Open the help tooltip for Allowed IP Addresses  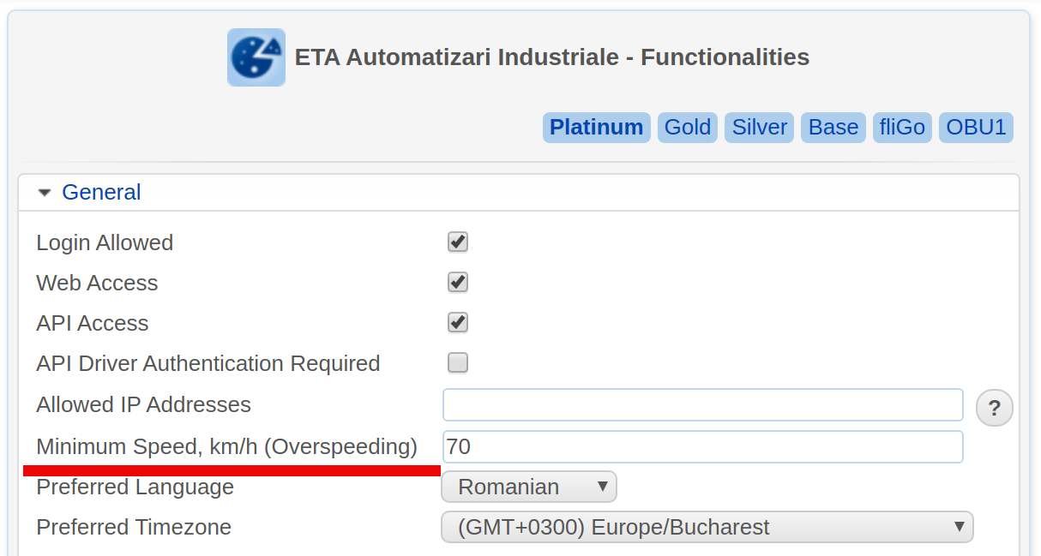tap(995, 408)
